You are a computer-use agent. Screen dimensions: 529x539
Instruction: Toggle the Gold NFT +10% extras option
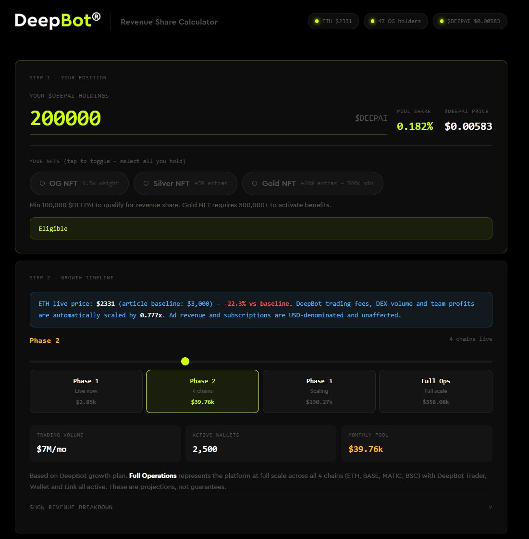(x=313, y=184)
